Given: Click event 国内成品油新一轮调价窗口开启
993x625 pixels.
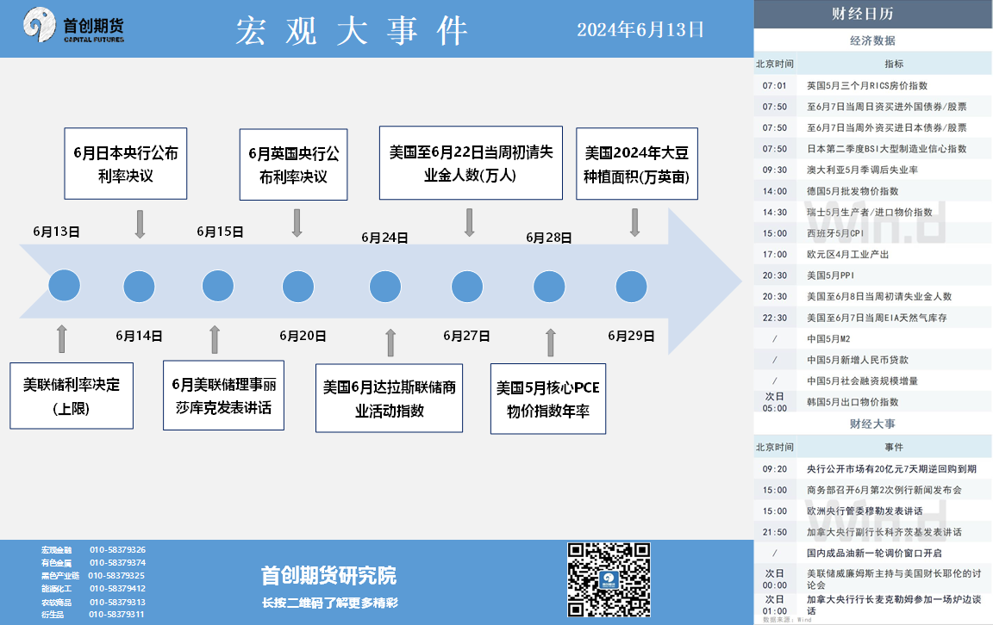Looking at the screenshot, I should point(872,553).
